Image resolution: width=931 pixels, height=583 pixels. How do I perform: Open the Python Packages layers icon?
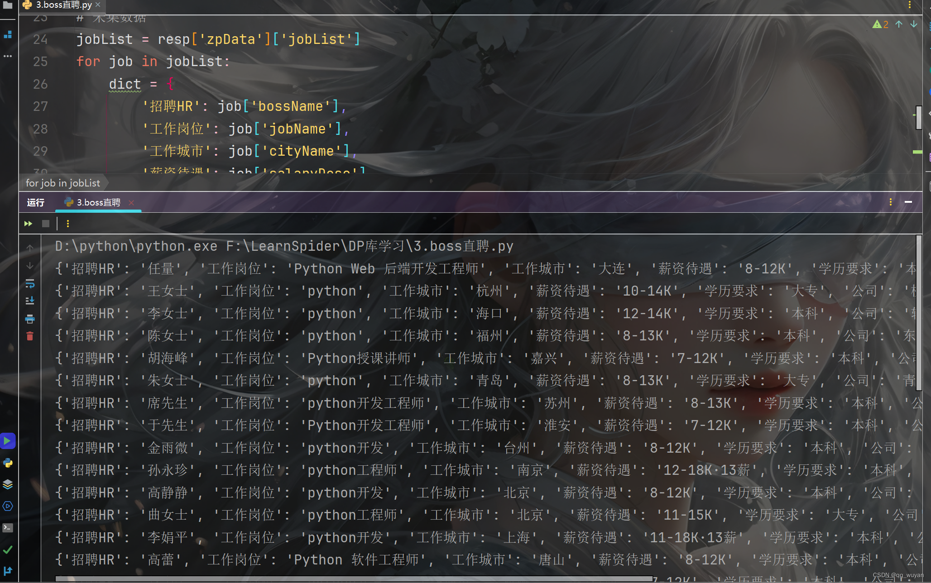point(8,484)
